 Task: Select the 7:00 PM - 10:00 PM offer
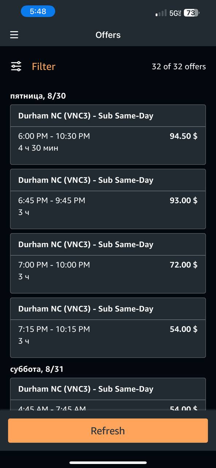click(x=108, y=263)
